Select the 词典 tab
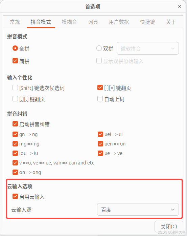Screen dimensions: 187x236 click(x=93, y=22)
